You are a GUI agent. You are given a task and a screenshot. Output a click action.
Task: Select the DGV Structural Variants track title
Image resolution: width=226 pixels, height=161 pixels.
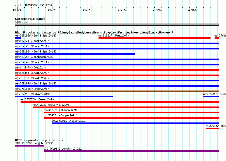point(94,32)
